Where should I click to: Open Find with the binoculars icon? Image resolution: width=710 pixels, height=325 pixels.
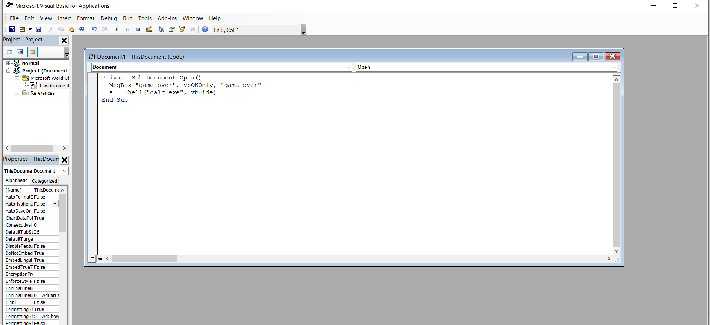(82, 30)
